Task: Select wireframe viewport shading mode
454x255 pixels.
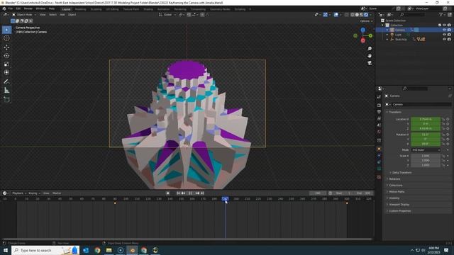Action: pos(353,15)
